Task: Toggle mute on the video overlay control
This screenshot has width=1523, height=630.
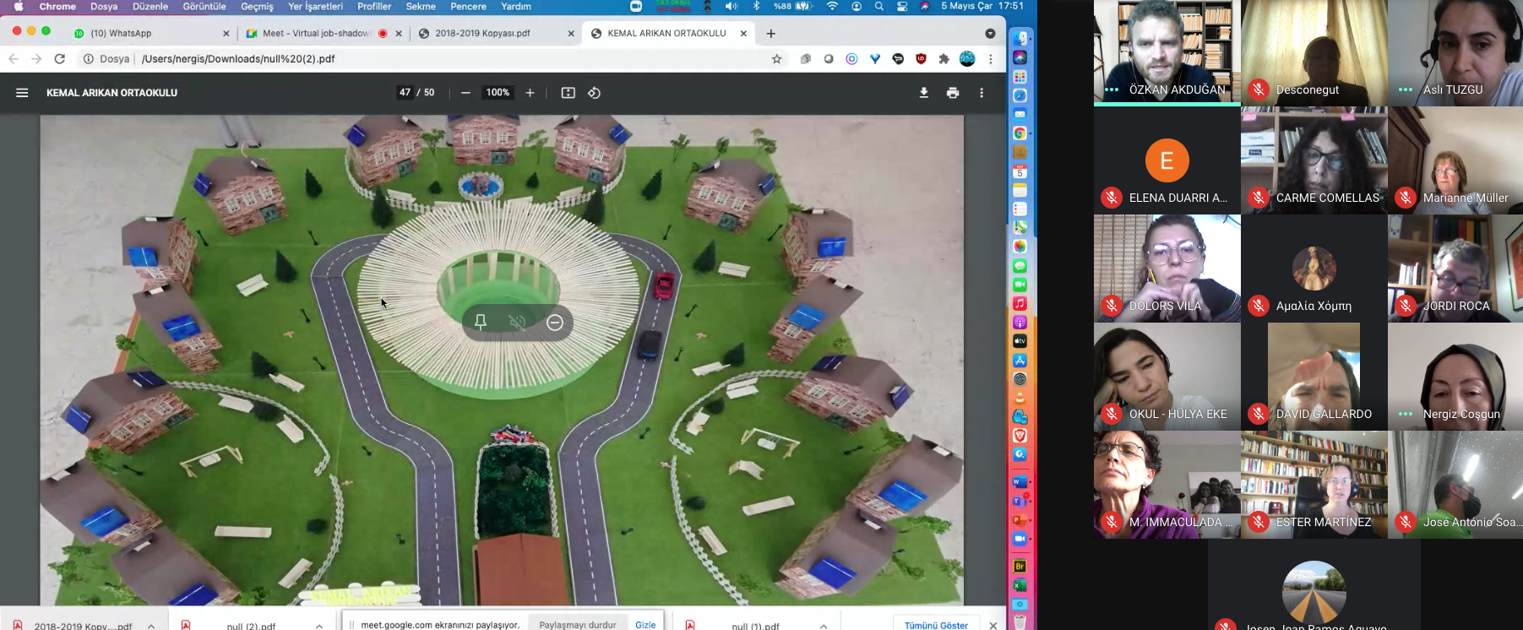Action: click(518, 323)
